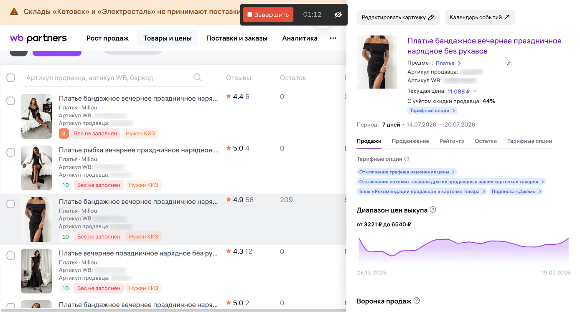Viewport: 580px width, 312px height.
Task: Switch to Рейтинги tab
Action: tap(452, 141)
